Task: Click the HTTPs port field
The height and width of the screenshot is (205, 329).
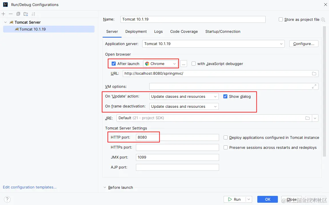Action: click(178, 147)
